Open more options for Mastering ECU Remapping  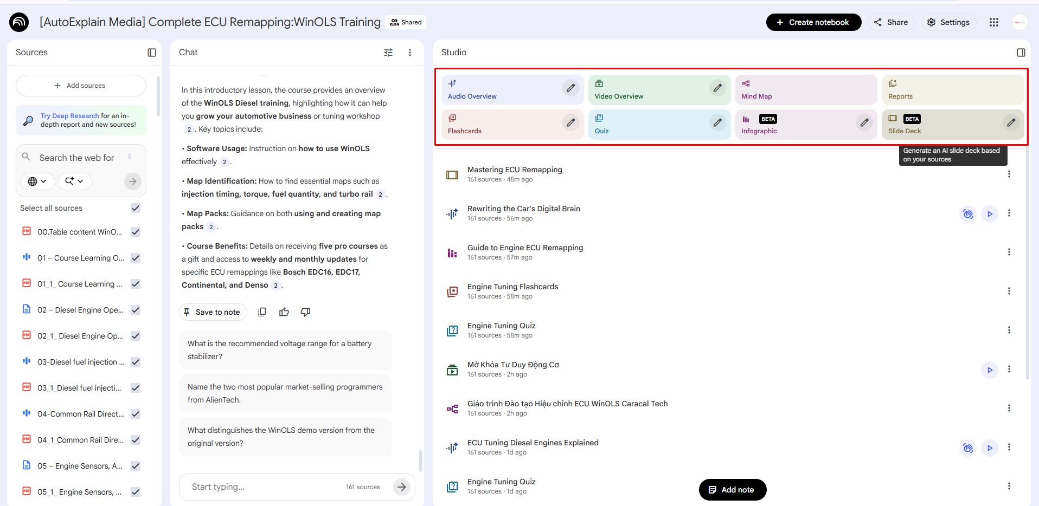pos(1009,174)
